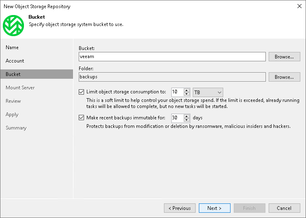Select the Mount Server wizard step
This screenshot has width=306, height=218.
(x=20, y=88)
